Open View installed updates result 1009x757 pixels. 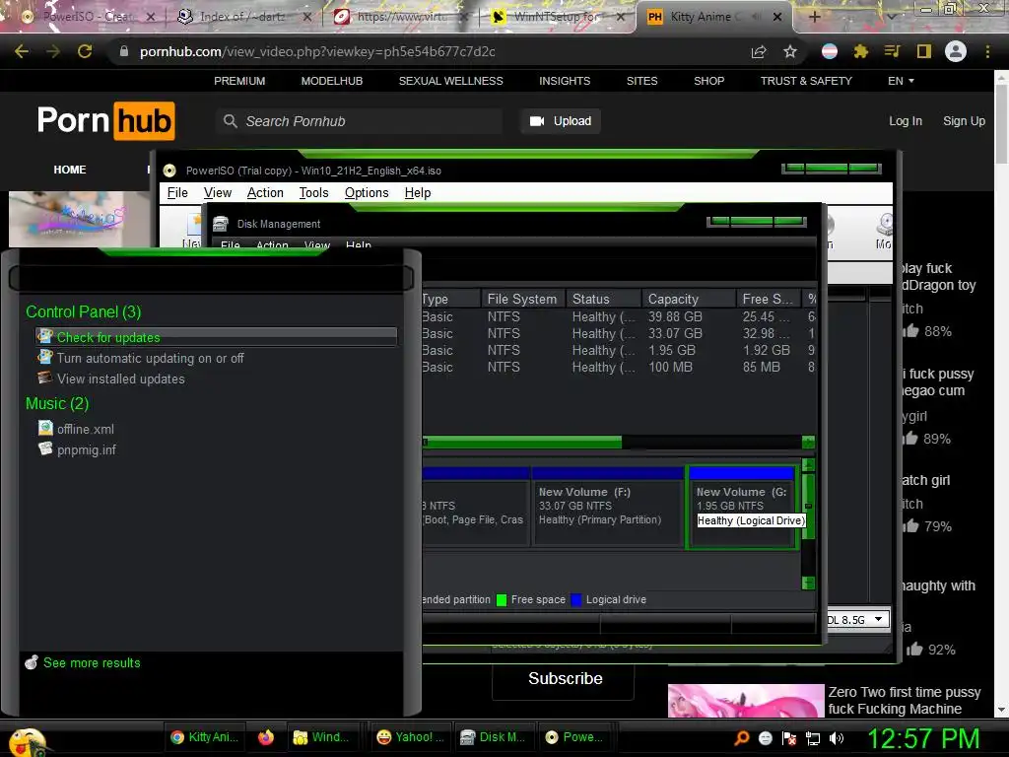(111, 378)
